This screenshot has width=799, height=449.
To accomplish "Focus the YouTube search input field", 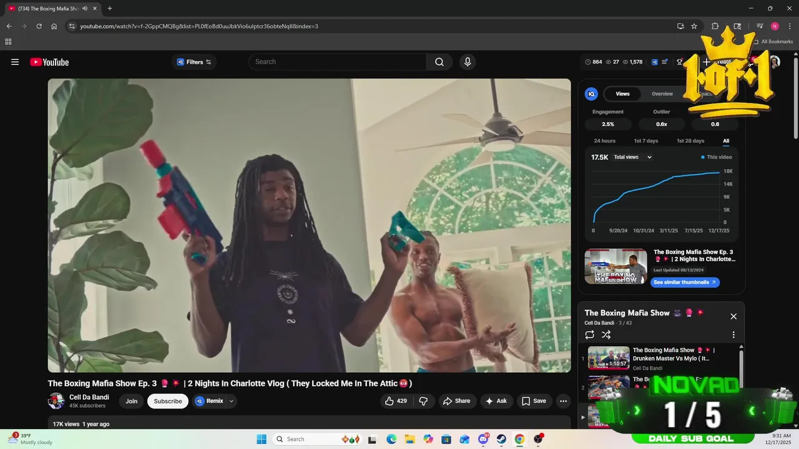I will [x=338, y=62].
